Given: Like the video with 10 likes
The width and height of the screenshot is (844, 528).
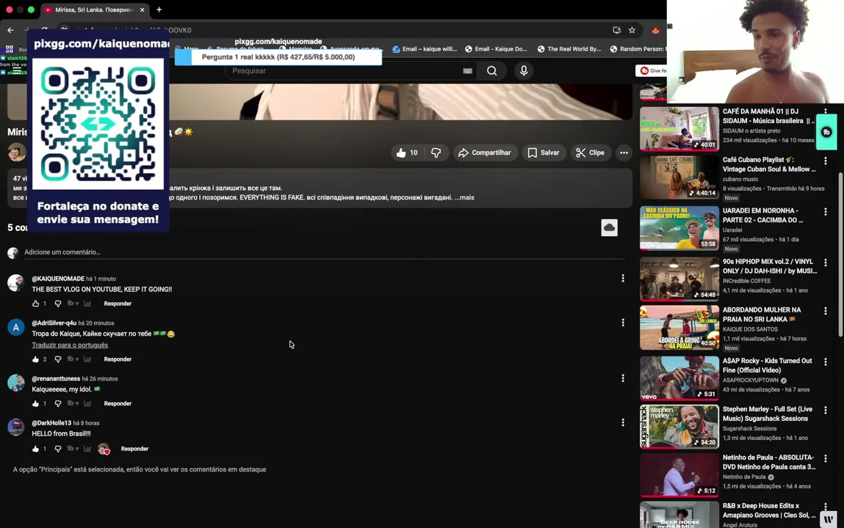Looking at the screenshot, I should pyautogui.click(x=407, y=153).
